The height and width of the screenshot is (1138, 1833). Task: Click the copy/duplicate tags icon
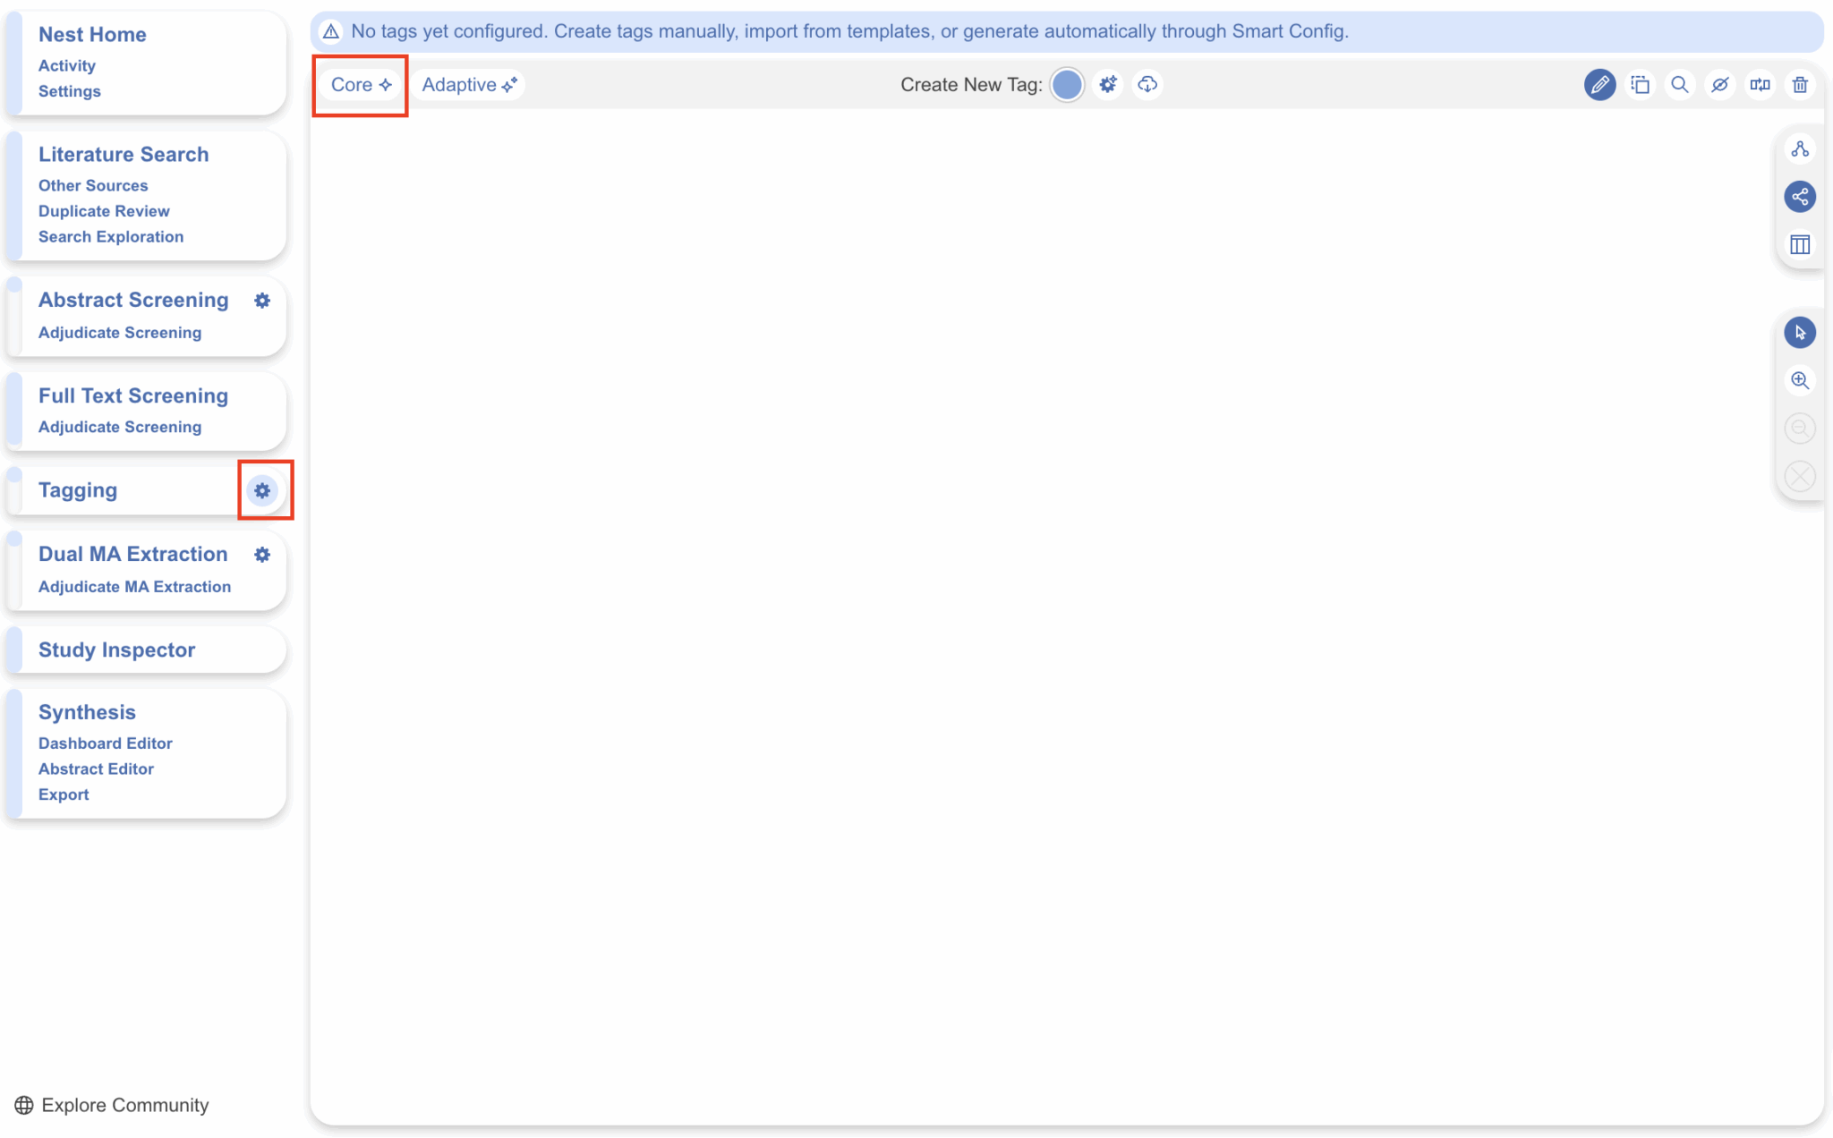[1640, 85]
